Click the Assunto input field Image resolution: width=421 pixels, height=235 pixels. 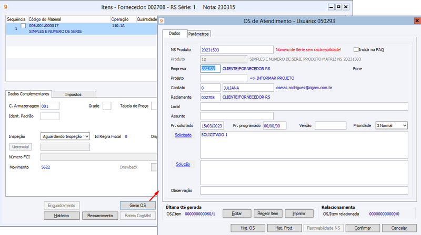(x=237, y=116)
